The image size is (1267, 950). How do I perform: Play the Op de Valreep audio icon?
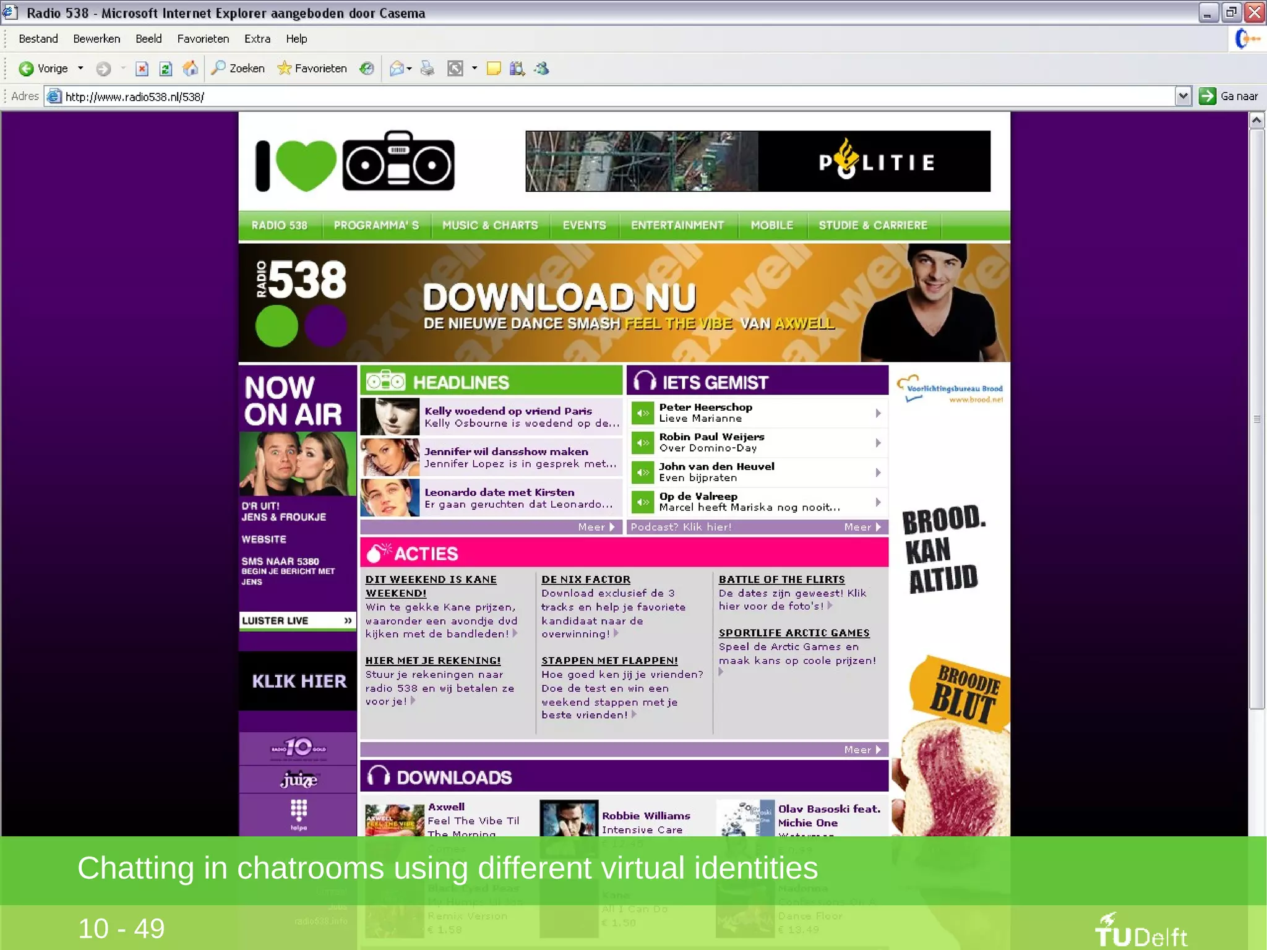643,502
